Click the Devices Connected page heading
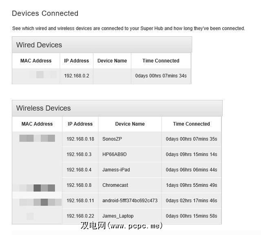261x235 pixels. click(x=45, y=13)
